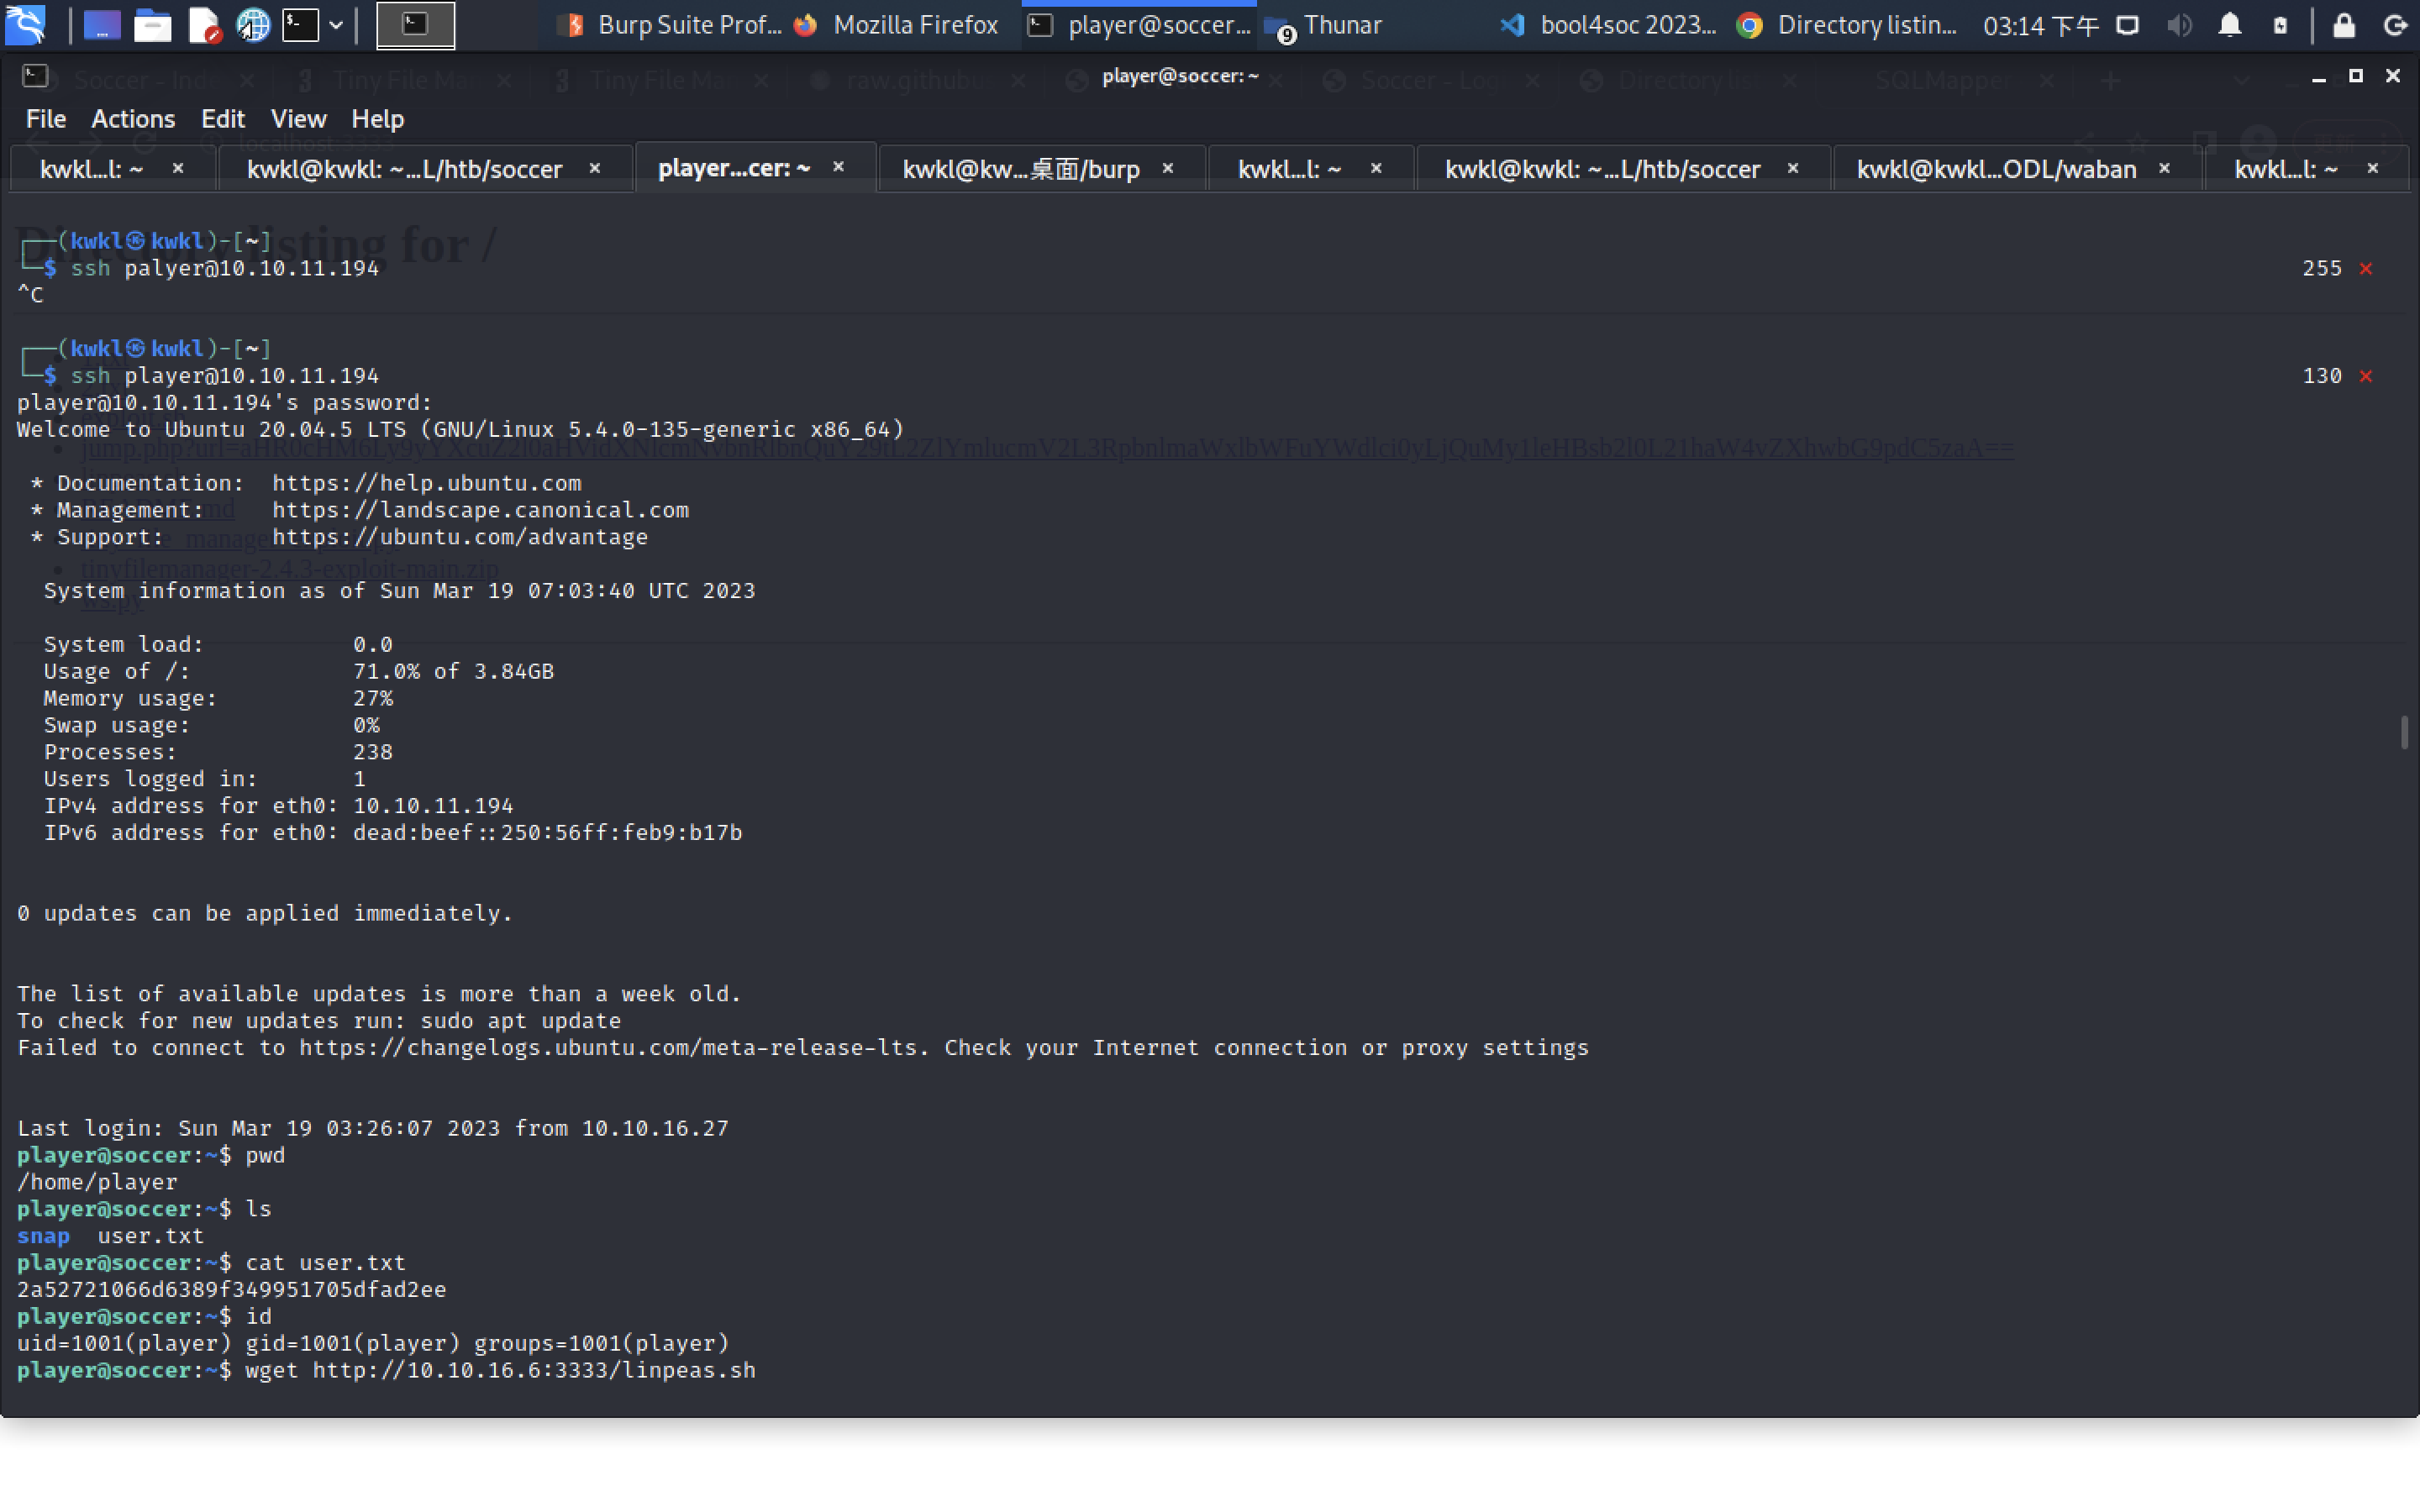This screenshot has width=2420, height=1512.
Task: Click the lock screen icon
Action: 2343,25
